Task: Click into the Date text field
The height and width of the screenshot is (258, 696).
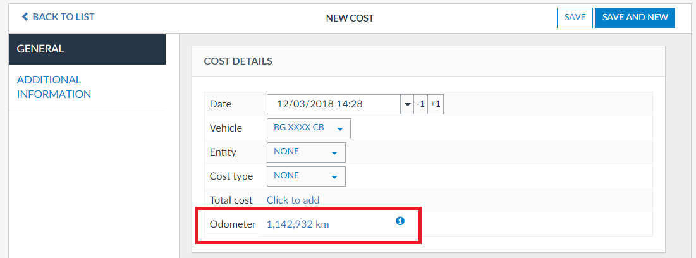Action: (x=333, y=104)
